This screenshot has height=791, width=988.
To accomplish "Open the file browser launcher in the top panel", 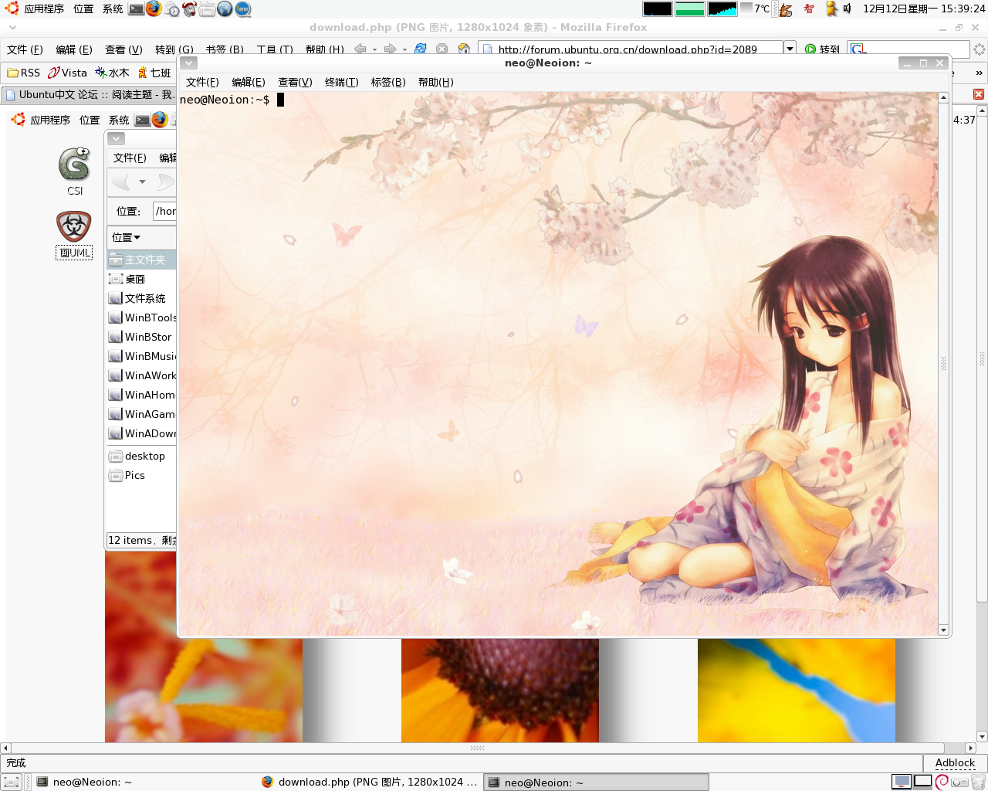I will pyautogui.click(x=207, y=9).
